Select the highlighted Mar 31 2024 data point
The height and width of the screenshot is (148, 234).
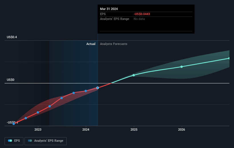tap(97, 88)
